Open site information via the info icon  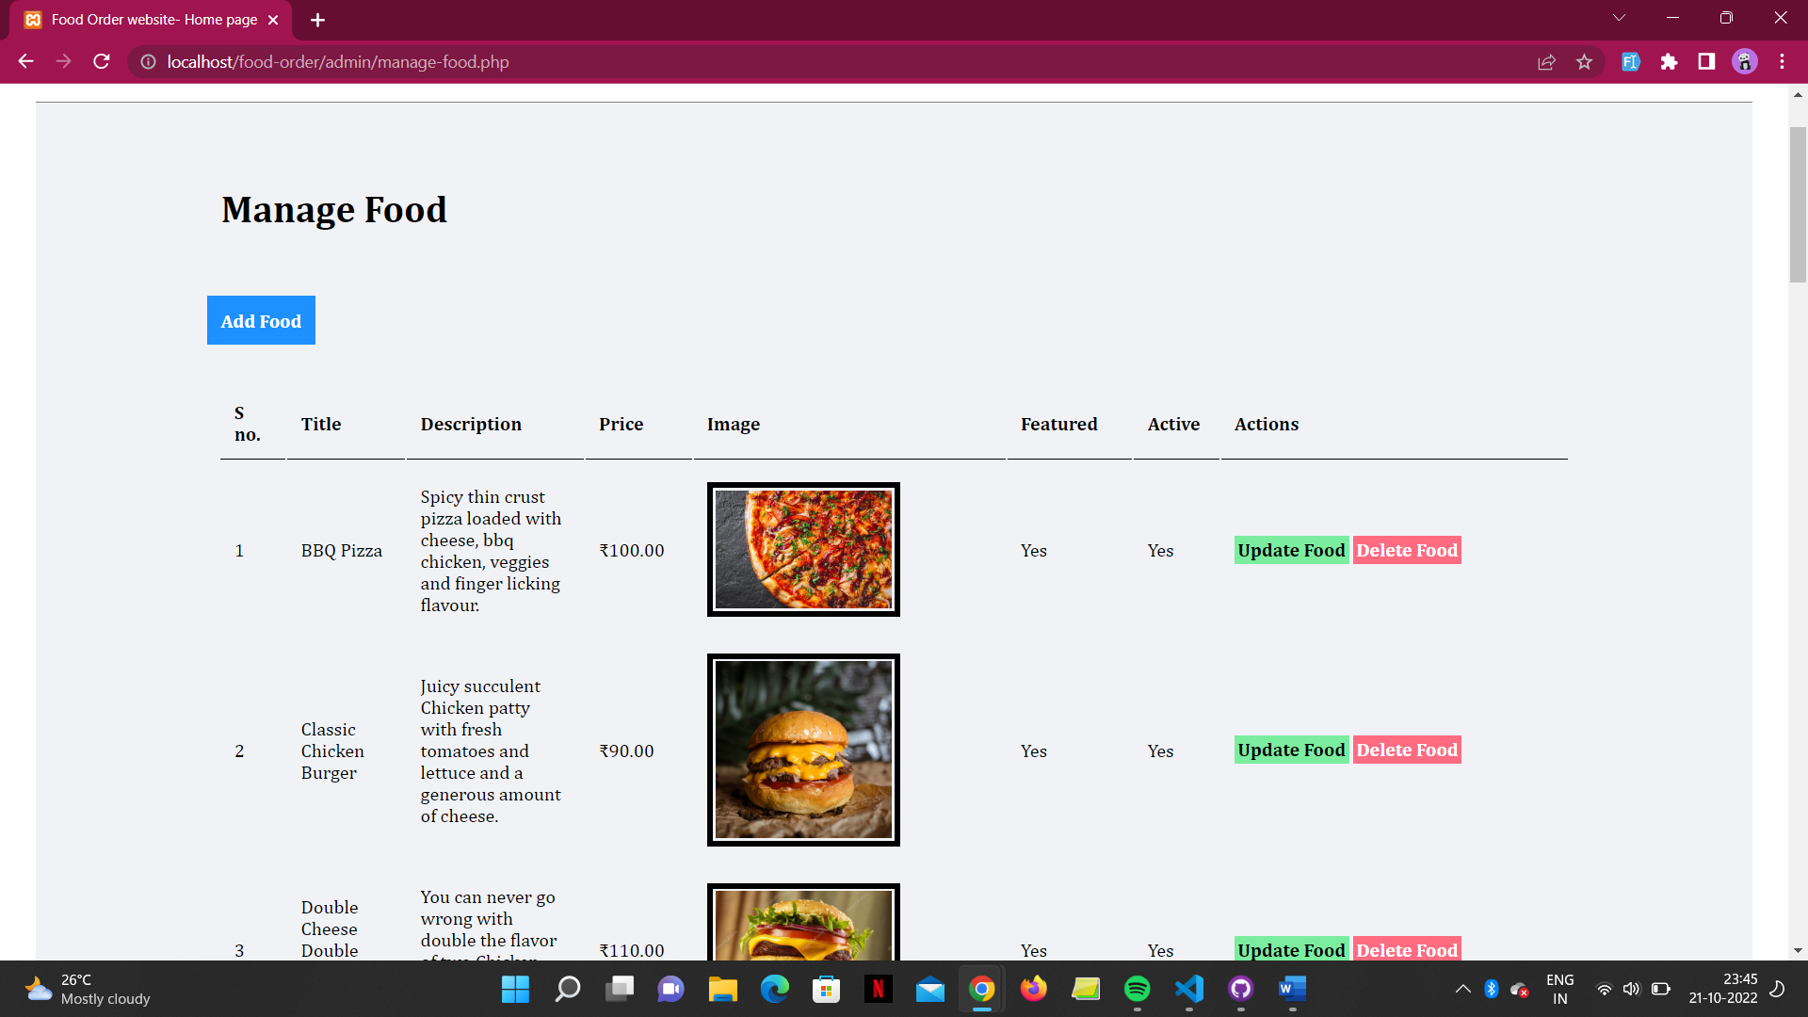[x=148, y=61]
